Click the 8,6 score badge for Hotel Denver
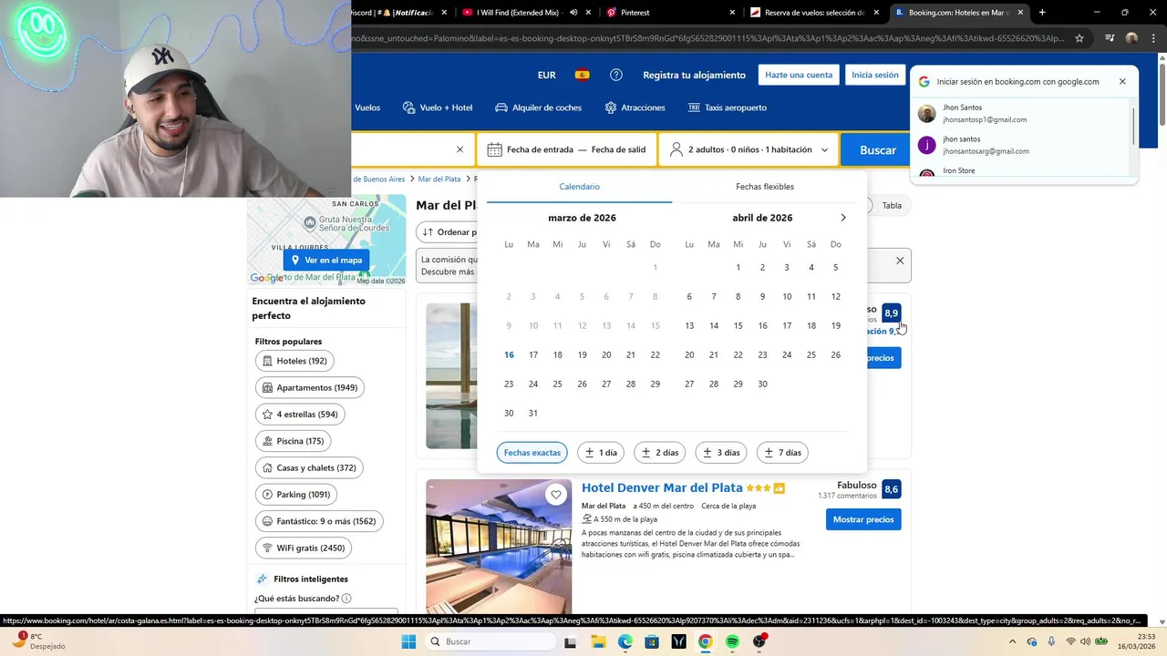 [x=891, y=489]
